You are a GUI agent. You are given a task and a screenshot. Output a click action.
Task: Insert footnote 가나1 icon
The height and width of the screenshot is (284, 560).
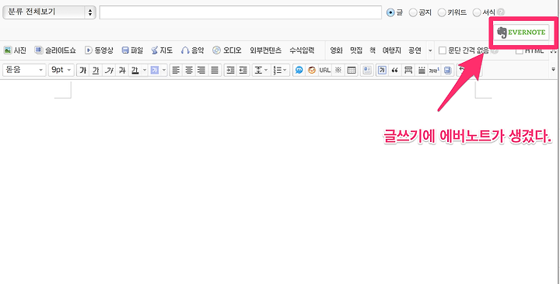pyautogui.click(x=434, y=70)
